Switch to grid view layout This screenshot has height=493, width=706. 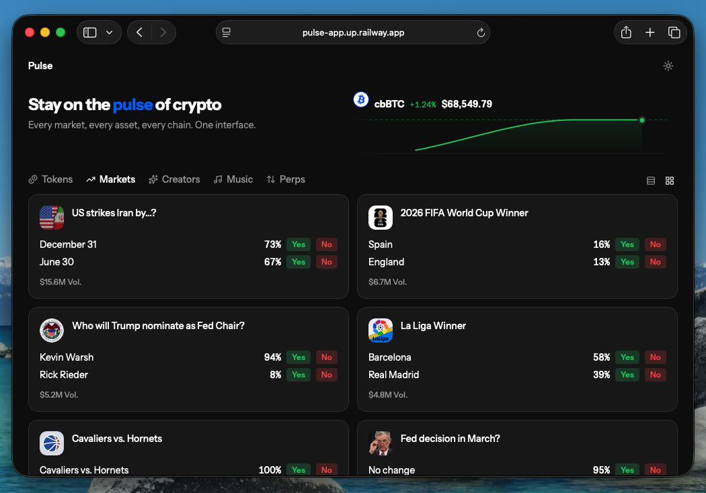point(670,181)
